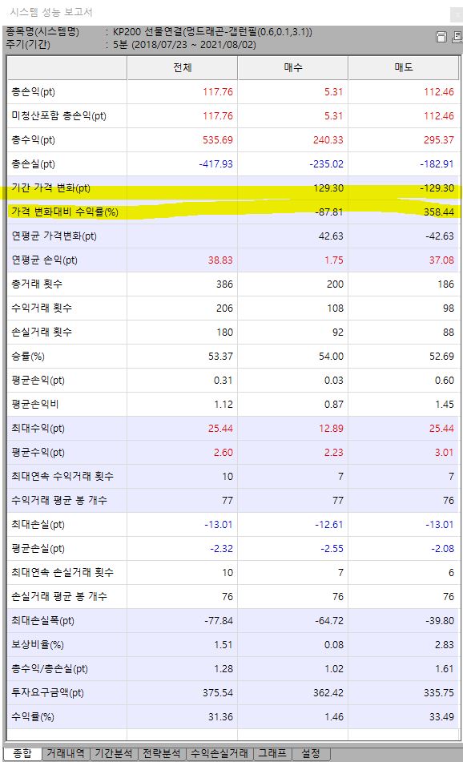The height and width of the screenshot is (762, 463).
Task: Click the -129.30 value in 매도 column
Action: (x=437, y=188)
